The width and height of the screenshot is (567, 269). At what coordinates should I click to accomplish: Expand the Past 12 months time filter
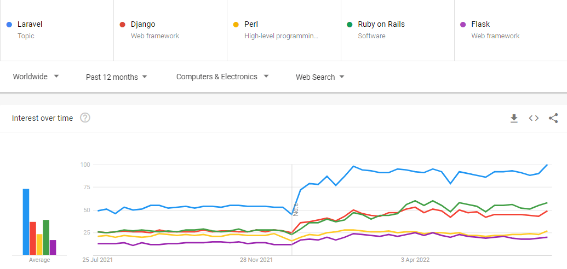pos(117,77)
